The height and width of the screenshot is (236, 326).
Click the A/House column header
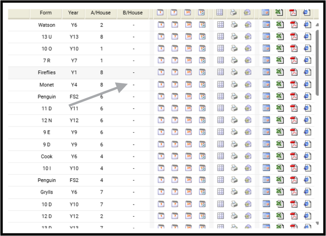point(100,13)
